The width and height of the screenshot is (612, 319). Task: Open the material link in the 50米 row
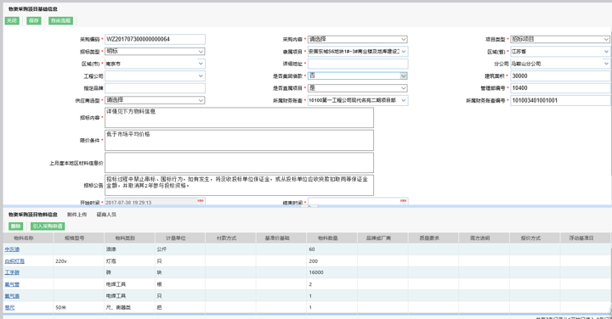click(9, 307)
